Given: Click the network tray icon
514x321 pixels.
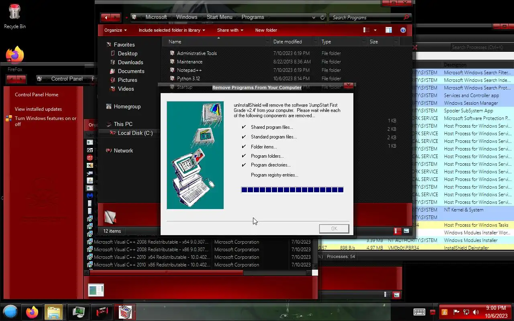Looking at the screenshot, I should [x=466, y=312].
